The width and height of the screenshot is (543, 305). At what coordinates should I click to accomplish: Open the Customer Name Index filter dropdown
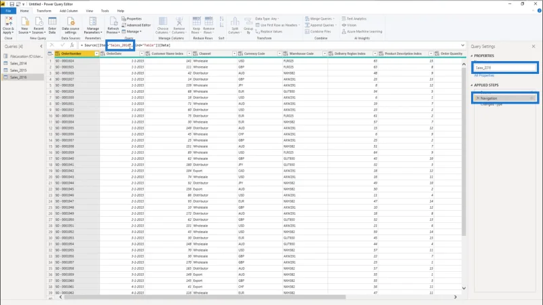pyautogui.click(x=189, y=54)
